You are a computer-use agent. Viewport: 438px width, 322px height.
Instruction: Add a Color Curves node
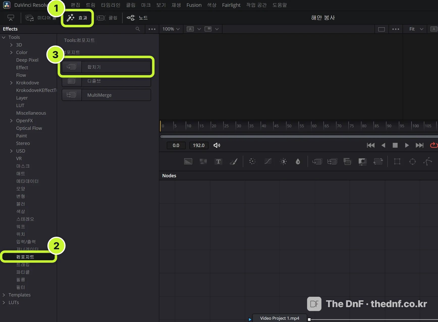click(268, 161)
